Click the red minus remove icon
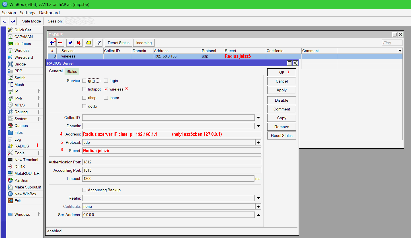 (x=60, y=43)
